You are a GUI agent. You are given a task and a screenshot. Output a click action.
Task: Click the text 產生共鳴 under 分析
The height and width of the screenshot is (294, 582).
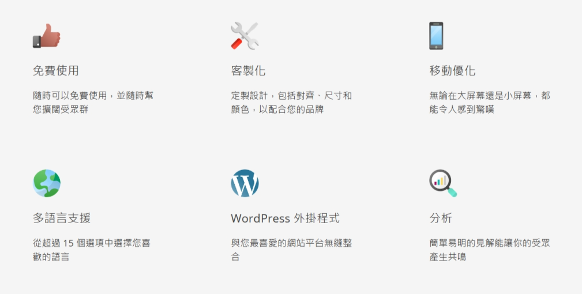448,257
